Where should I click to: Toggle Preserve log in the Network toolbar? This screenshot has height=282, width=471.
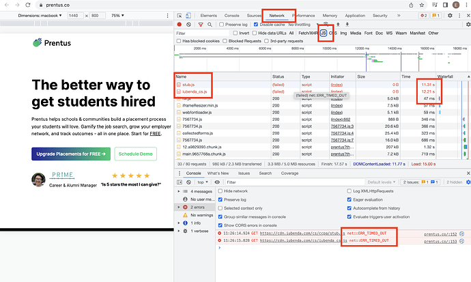(x=221, y=25)
